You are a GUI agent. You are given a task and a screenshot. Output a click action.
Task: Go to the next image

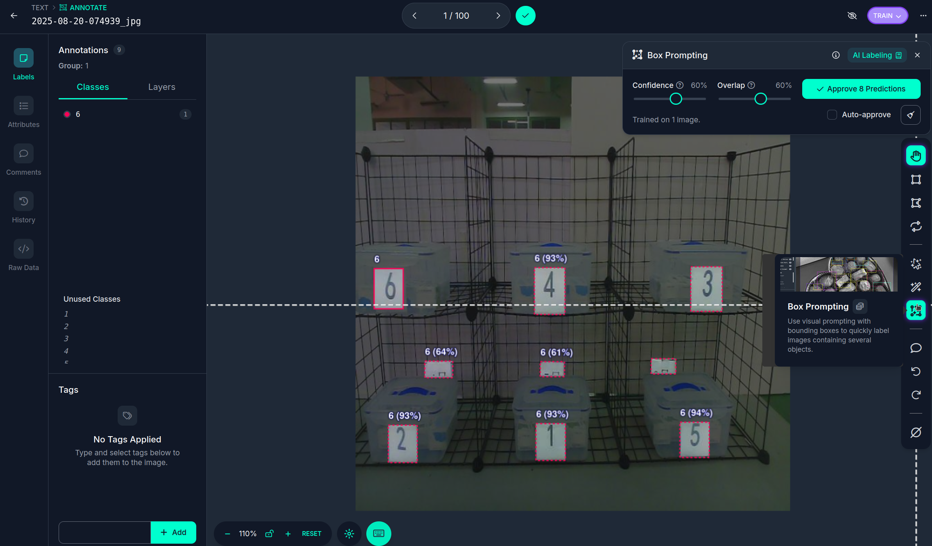pyautogui.click(x=498, y=16)
